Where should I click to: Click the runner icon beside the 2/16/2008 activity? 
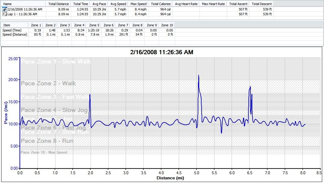tap(4, 10)
